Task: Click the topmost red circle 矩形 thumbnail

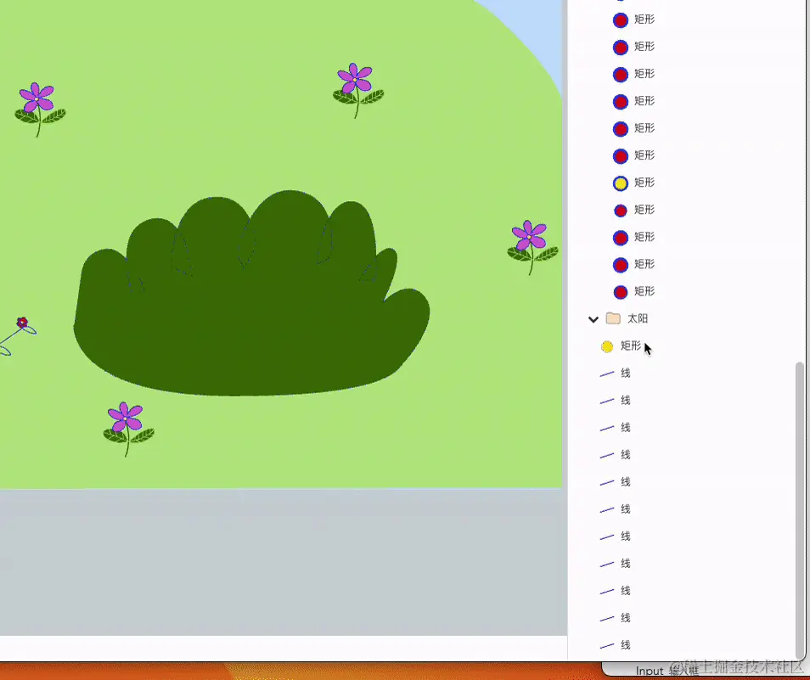Action: 620,20
